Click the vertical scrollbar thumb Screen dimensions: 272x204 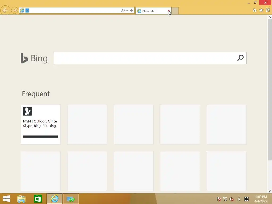click(270, 90)
